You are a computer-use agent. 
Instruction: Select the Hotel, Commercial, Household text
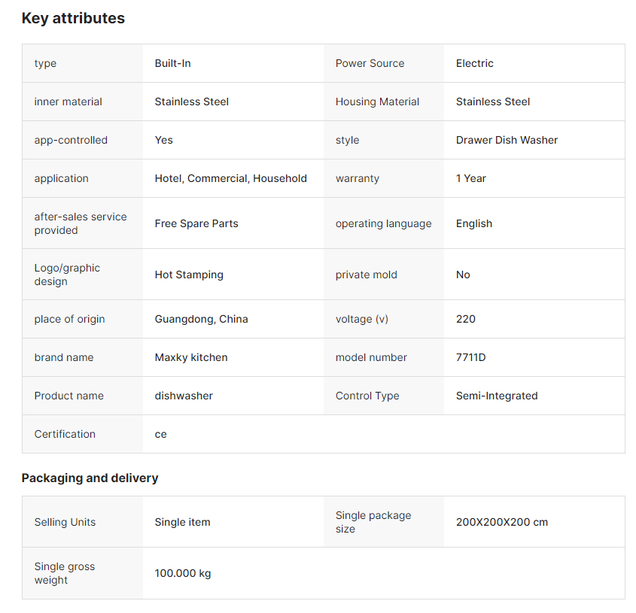click(230, 178)
